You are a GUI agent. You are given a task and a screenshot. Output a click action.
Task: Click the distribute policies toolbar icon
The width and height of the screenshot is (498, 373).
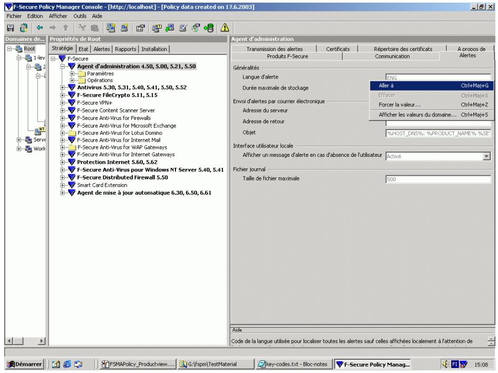24,28
